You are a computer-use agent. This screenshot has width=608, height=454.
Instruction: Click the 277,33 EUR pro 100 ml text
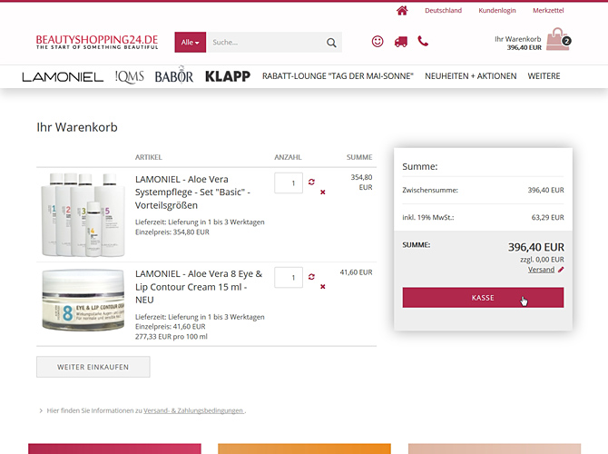(x=171, y=337)
